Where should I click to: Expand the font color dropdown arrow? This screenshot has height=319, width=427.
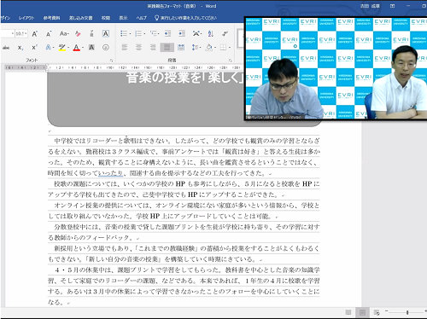[83, 48]
